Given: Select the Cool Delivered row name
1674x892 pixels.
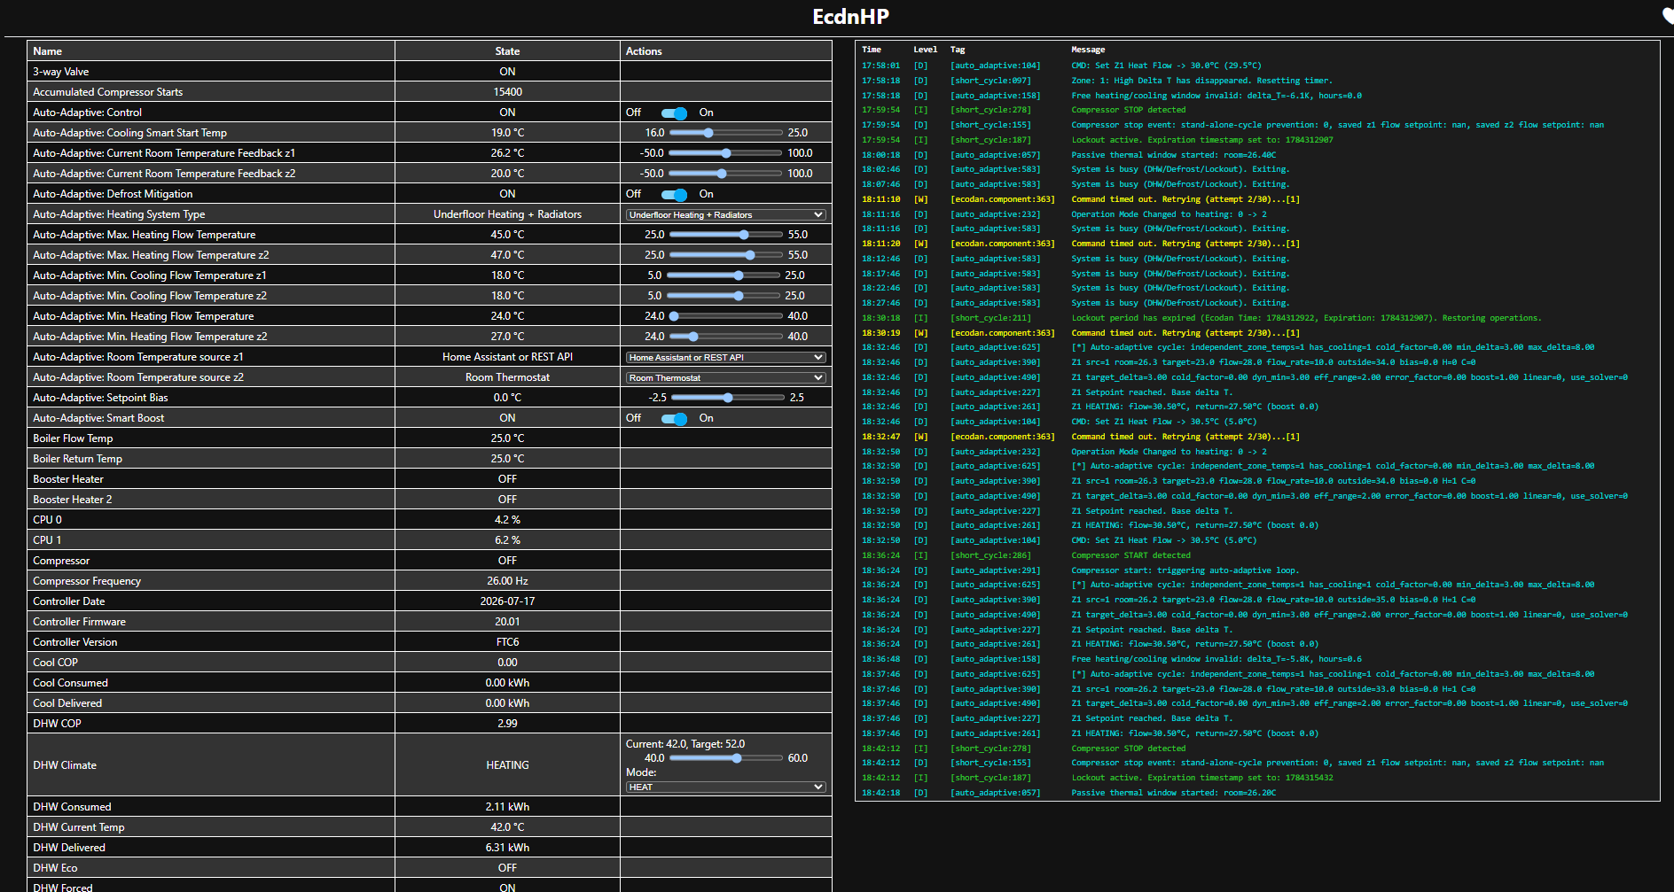Looking at the screenshot, I should point(67,703).
